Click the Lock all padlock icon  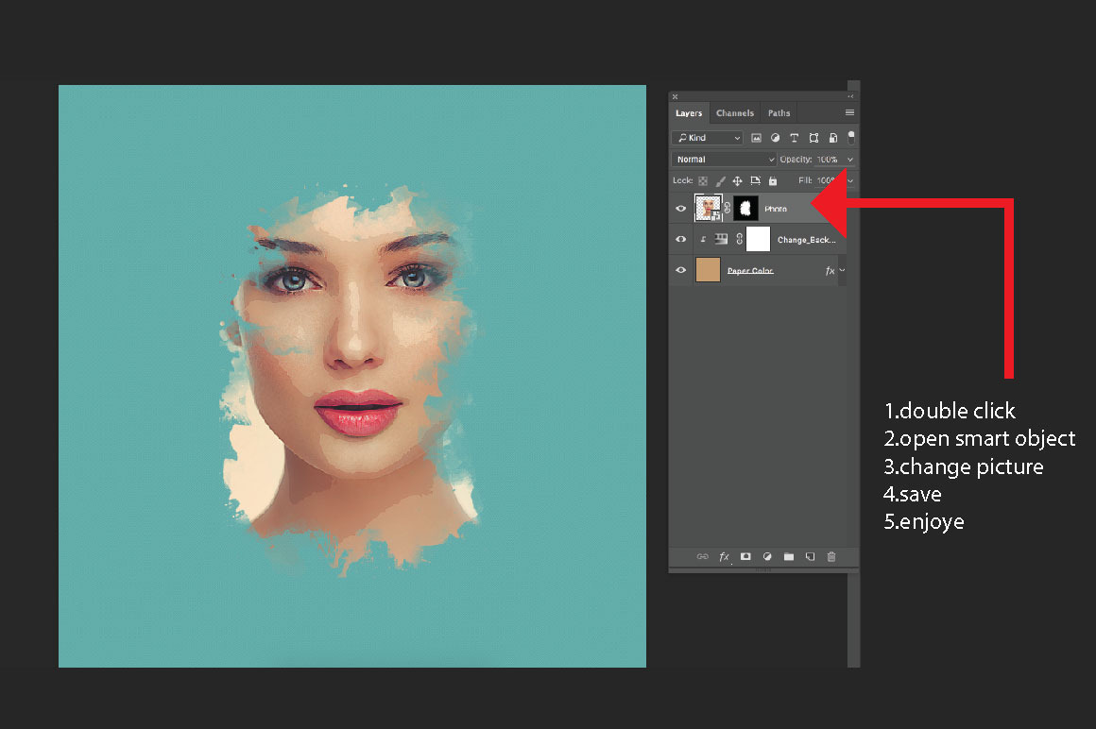(773, 180)
